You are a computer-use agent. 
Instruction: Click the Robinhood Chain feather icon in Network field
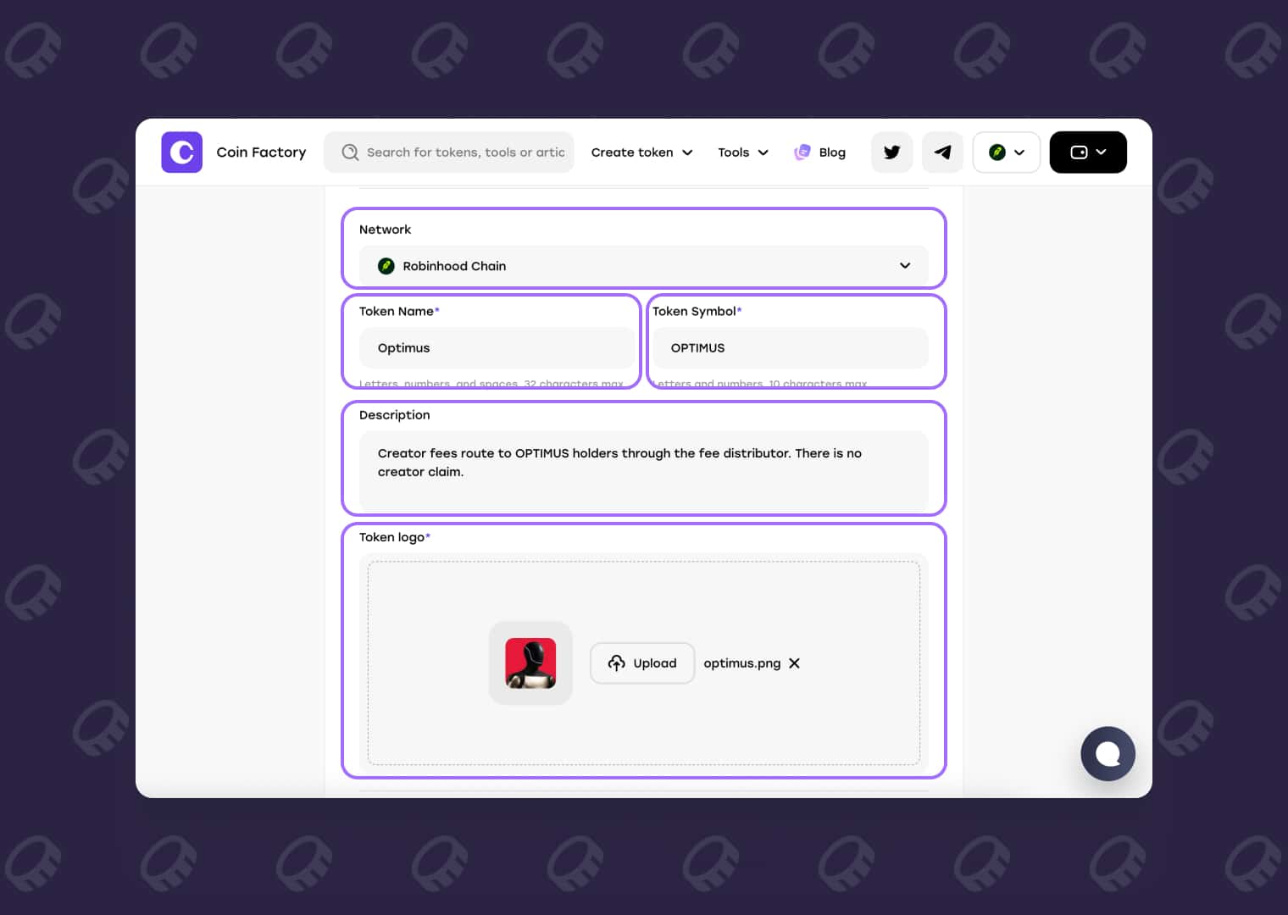[386, 266]
